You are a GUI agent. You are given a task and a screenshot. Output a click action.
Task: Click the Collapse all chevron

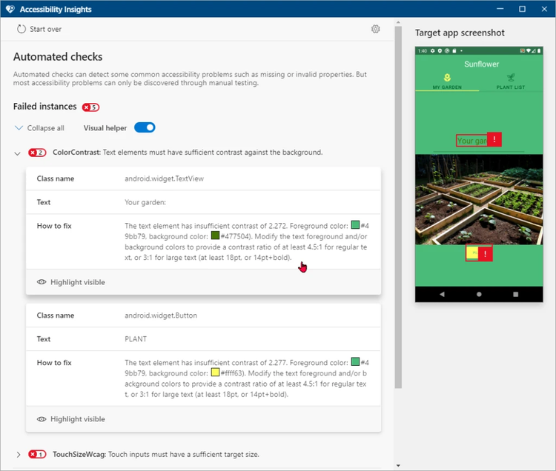(x=19, y=128)
